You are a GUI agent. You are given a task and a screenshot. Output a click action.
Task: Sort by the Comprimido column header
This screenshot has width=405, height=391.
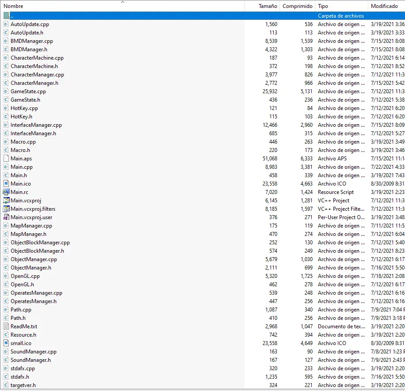[x=297, y=6]
